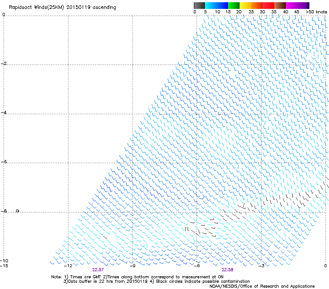Click the legend value '45' under color bar
Viewport: 329px width, 289px height.
pos(297,12)
